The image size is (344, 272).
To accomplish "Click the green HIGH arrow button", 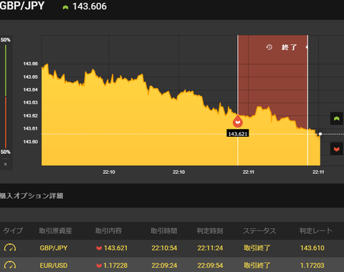I will 337,118.
